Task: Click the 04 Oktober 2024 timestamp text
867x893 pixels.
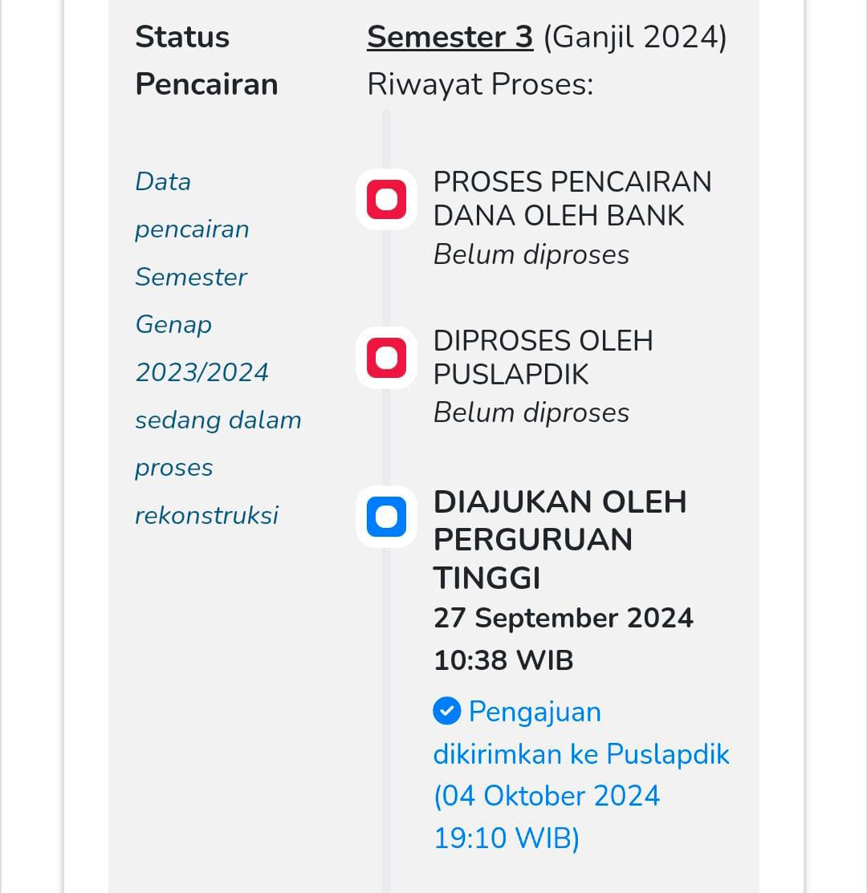Action: click(x=551, y=796)
